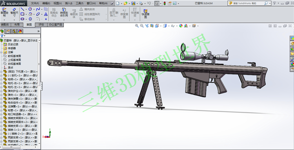
Task: Open the search box dropdown arrow
Action: [x=270, y=3]
